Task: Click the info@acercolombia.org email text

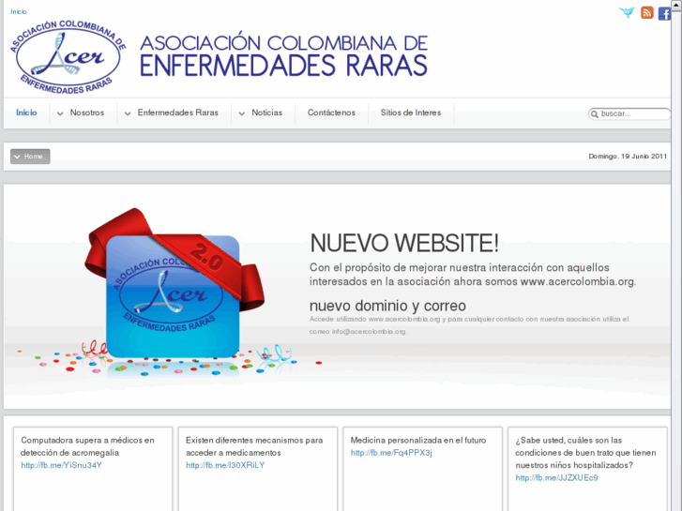Action: pos(369,331)
